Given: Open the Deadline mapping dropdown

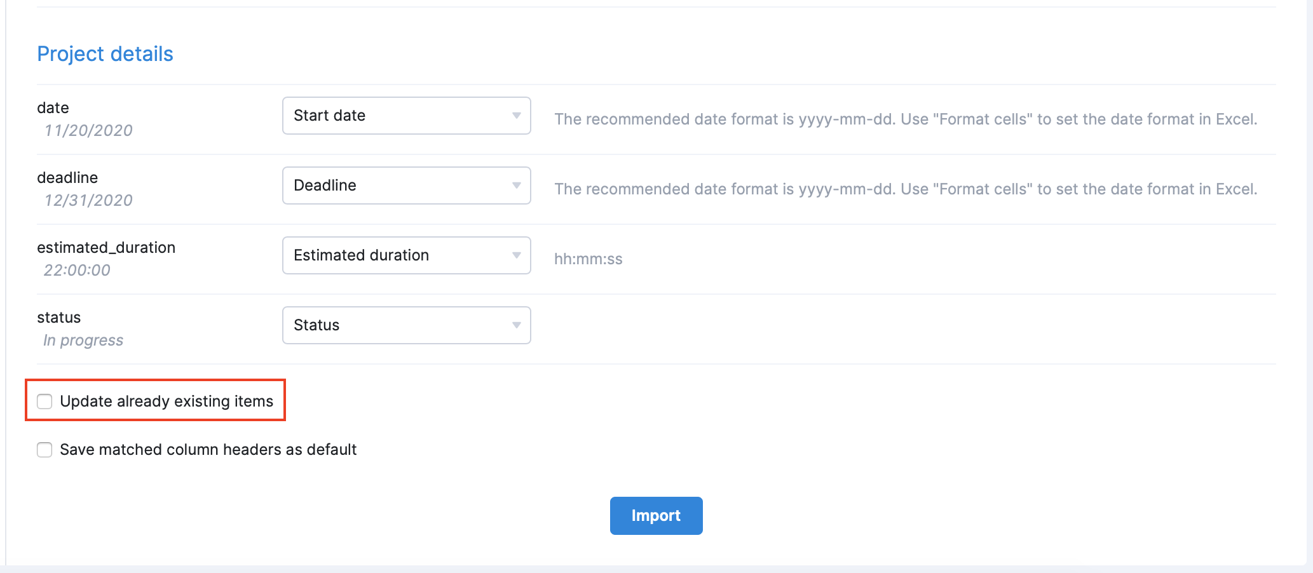Looking at the screenshot, I should (x=406, y=185).
